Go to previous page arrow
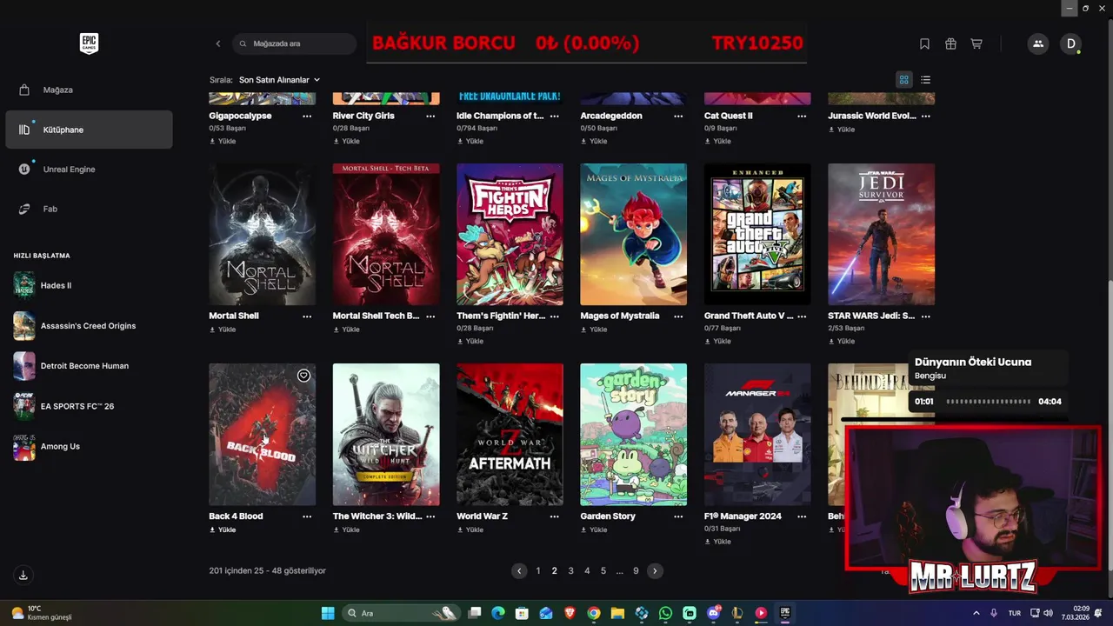The height and width of the screenshot is (626, 1113). (x=519, y=571)
